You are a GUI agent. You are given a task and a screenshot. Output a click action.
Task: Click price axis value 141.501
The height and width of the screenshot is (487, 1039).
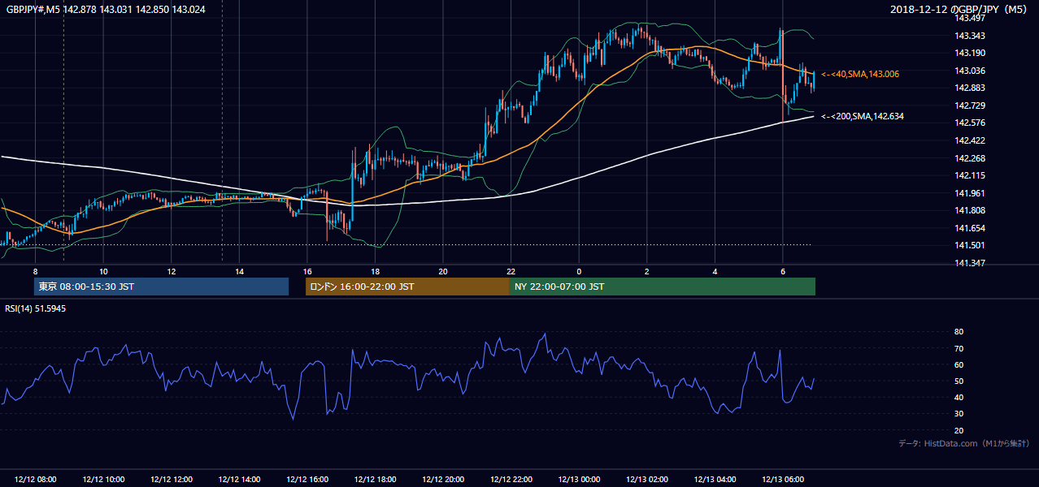point(970,245)
